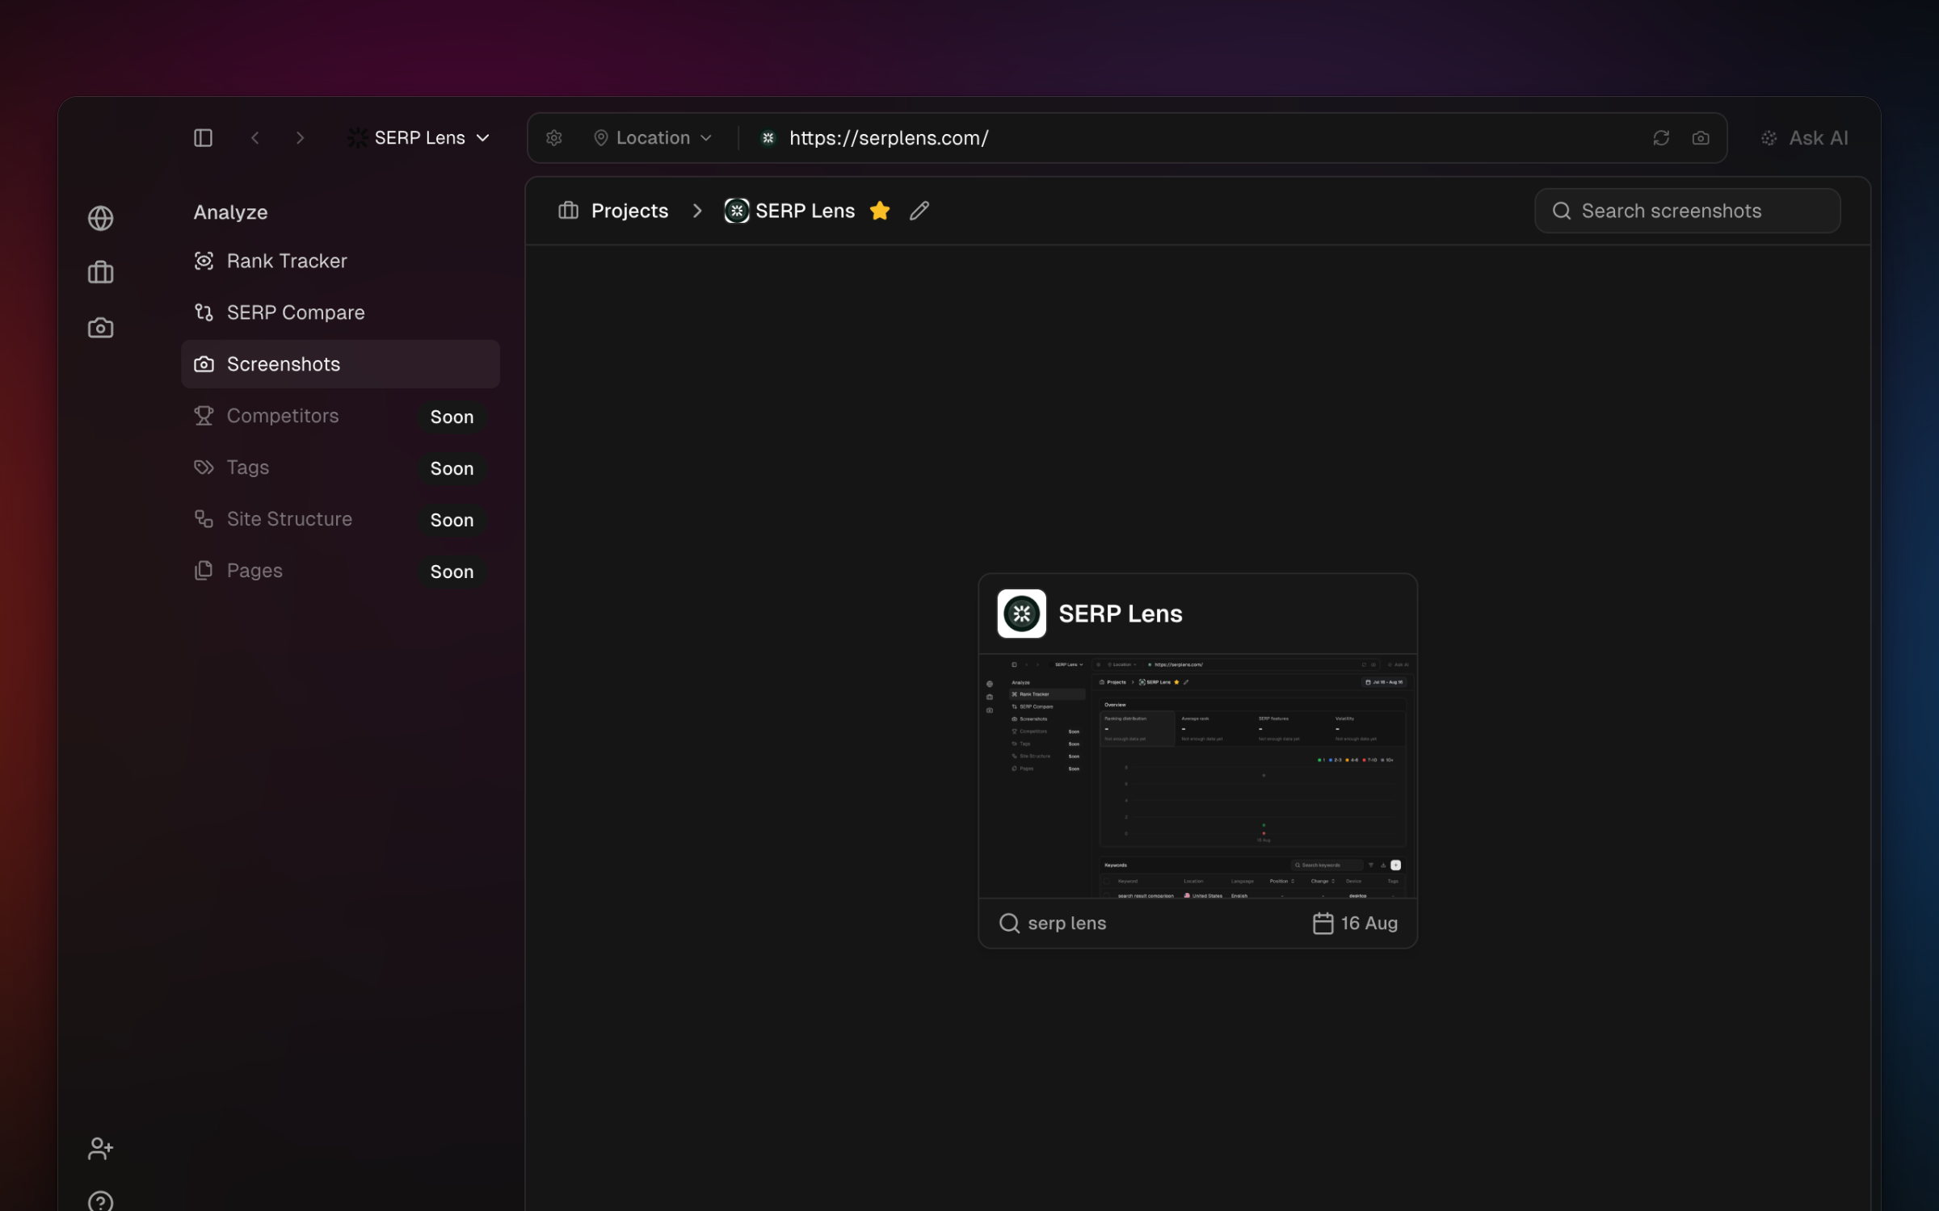Click the briefcase icon beside Projects breadcrumb
Image resolution: width=1939 pixels, height=1211 pixels.
[x=568, y=211]
